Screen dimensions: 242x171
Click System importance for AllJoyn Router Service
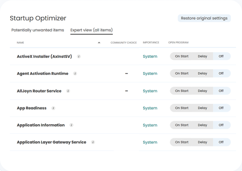(150, 91)
